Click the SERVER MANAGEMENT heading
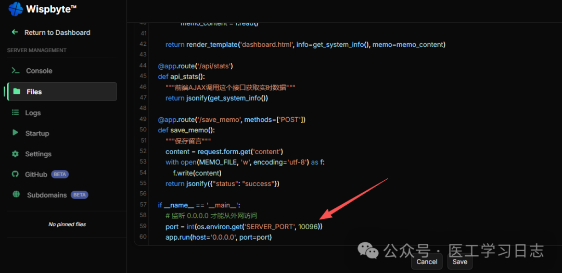 (37, 50)
